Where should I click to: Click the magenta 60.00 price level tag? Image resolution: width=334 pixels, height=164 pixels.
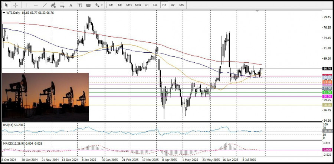tap(327, 97)
